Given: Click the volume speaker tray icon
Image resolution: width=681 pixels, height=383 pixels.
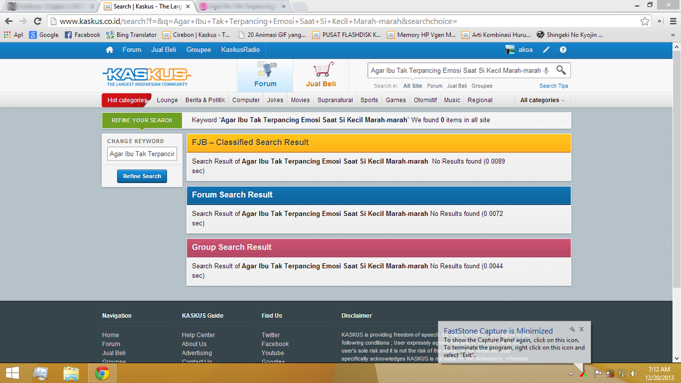Looking at the screenshot, I should click(633, 373).
